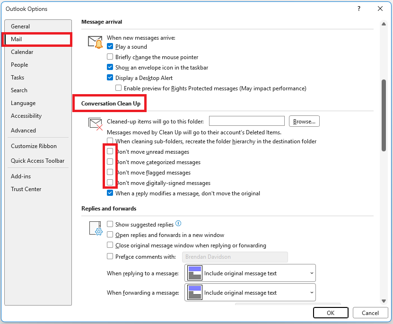Click the Browse button for clean-up folder
This screenshot has width=393, height=324.
(x=304, y=122)
